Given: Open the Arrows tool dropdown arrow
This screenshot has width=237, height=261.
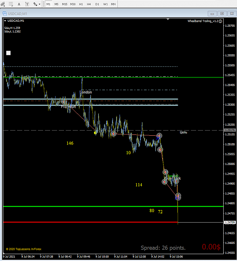Looking at the screenshot, I should coord(39,4).
